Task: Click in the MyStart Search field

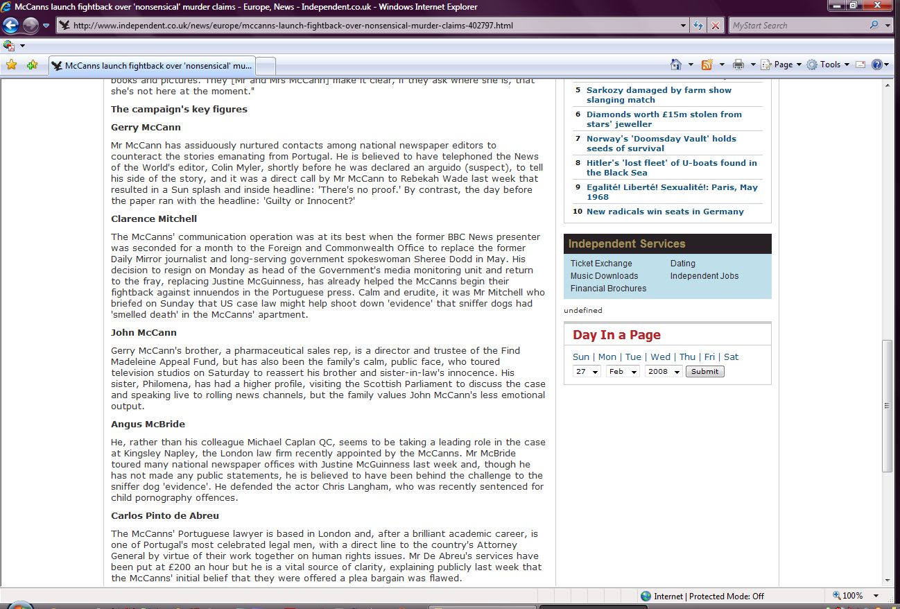Action: click(x=797, y=26)
